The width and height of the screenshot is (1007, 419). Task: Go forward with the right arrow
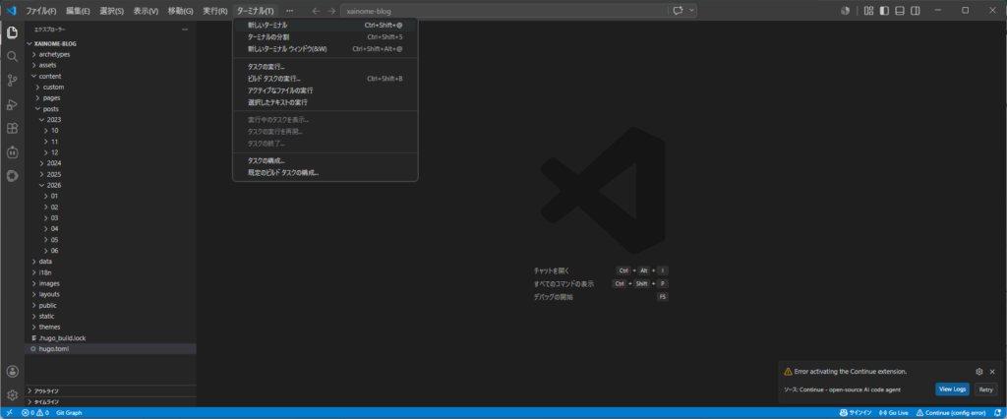tap(331, 11)
